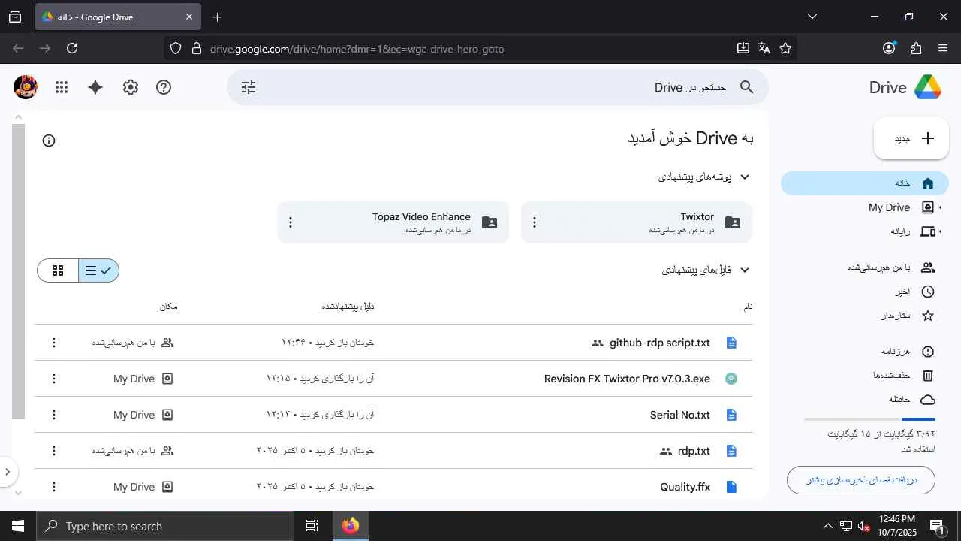961x541 pixels.
Task: Open Topaz Video Enhance suggested folder
Action: point(393,222)
